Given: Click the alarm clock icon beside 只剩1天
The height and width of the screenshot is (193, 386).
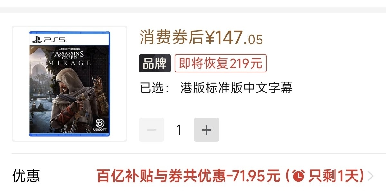Looking at the screenshot, I should 299,176.
